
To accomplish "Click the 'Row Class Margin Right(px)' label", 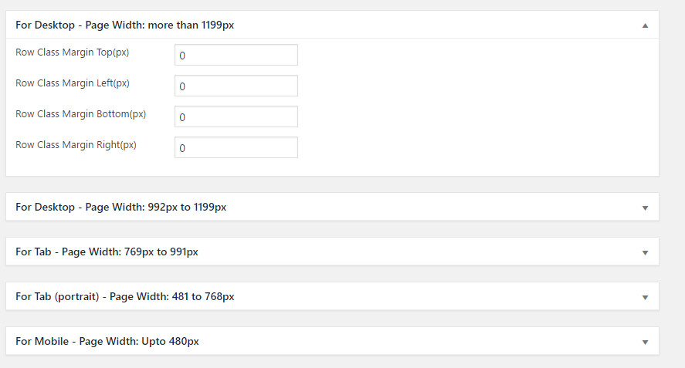I will 76,145.
